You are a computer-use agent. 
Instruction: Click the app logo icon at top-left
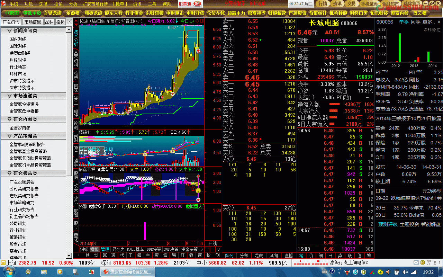[x=4, y=4]
